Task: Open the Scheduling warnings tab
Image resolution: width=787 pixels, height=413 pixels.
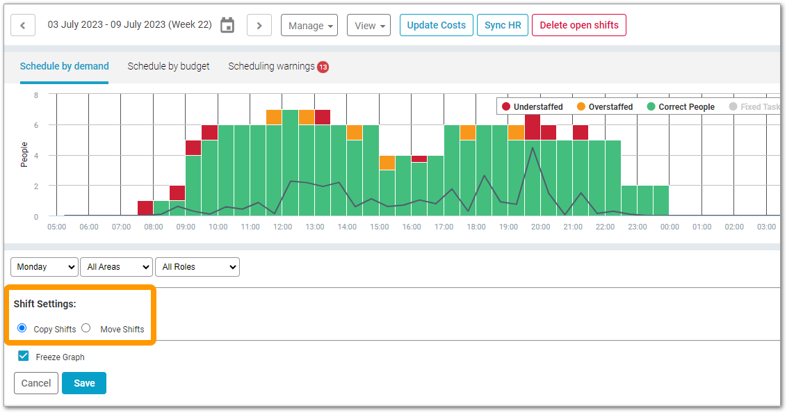Action: [271, 66]
